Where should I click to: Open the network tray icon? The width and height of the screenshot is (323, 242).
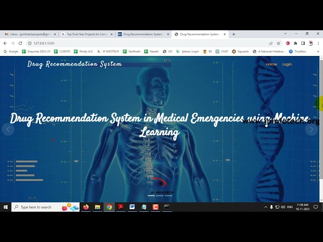(277, 207)
